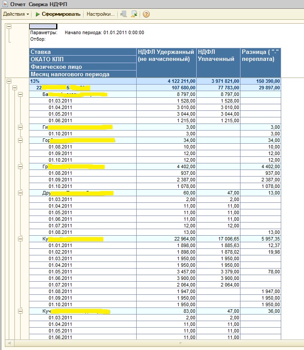
Task: Select the difference 150 390,00 cell
Action: pos(261,81)
